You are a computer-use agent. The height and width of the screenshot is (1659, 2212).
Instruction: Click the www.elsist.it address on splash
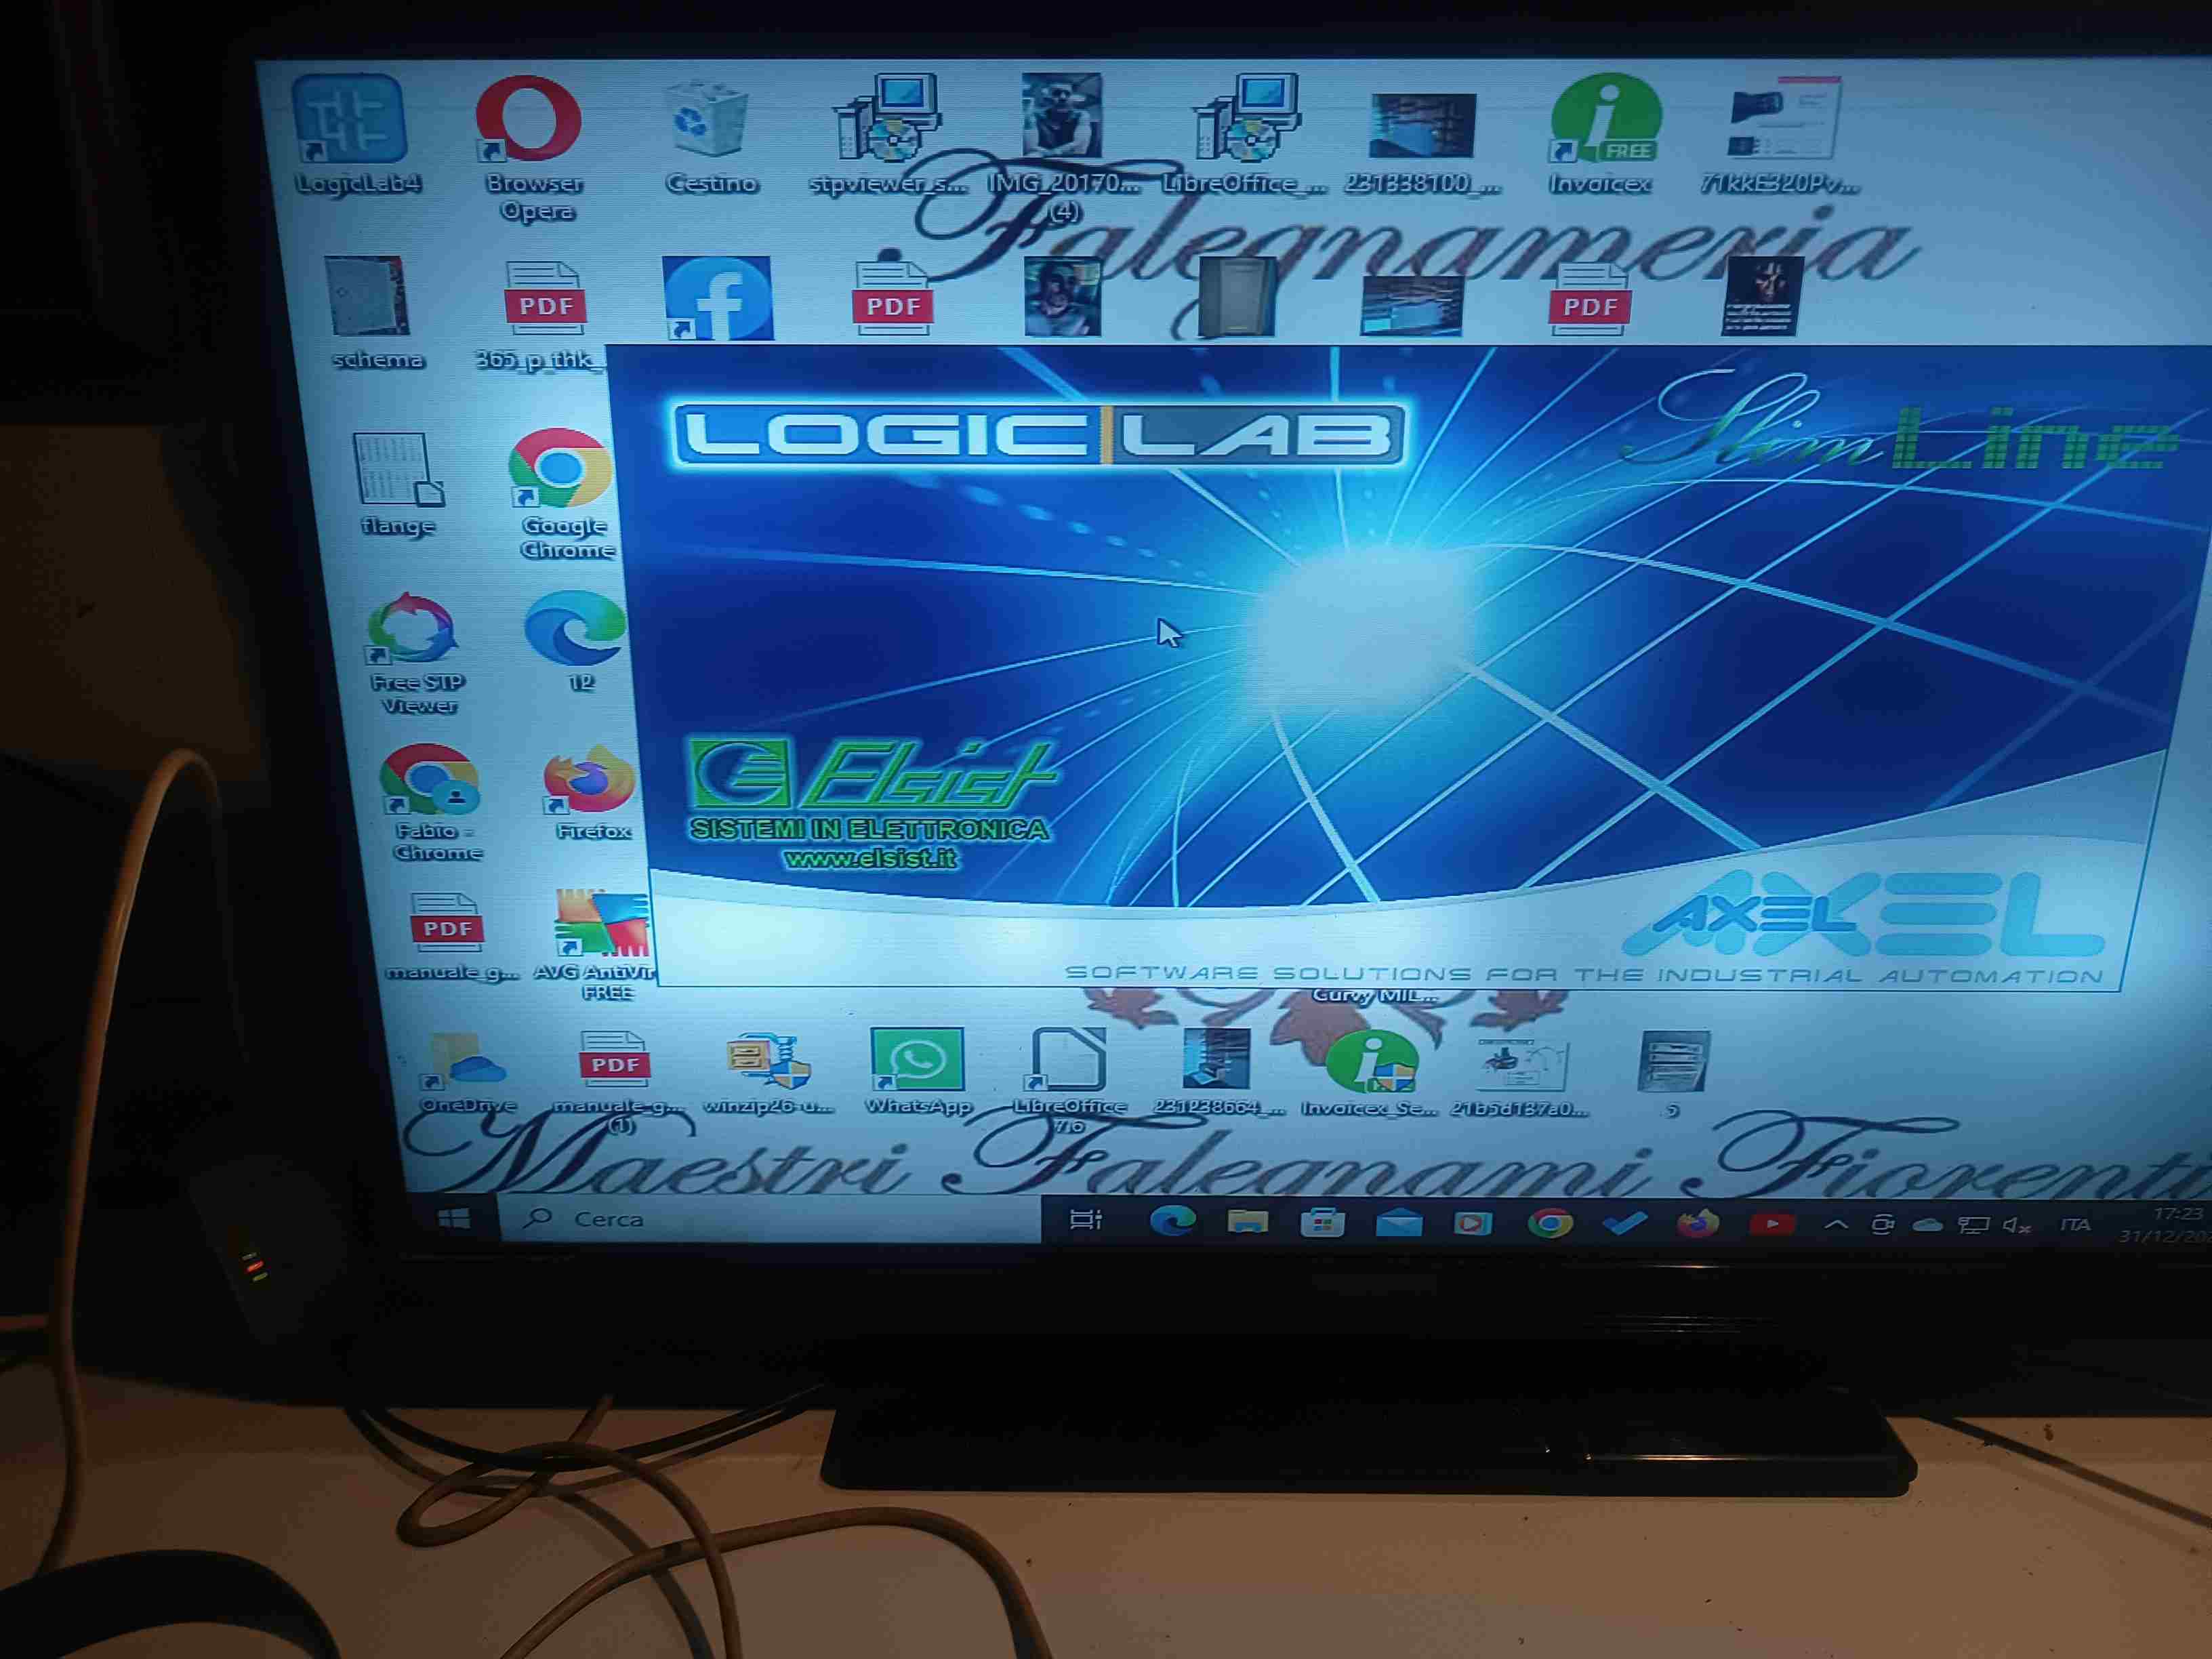point(870,858)
